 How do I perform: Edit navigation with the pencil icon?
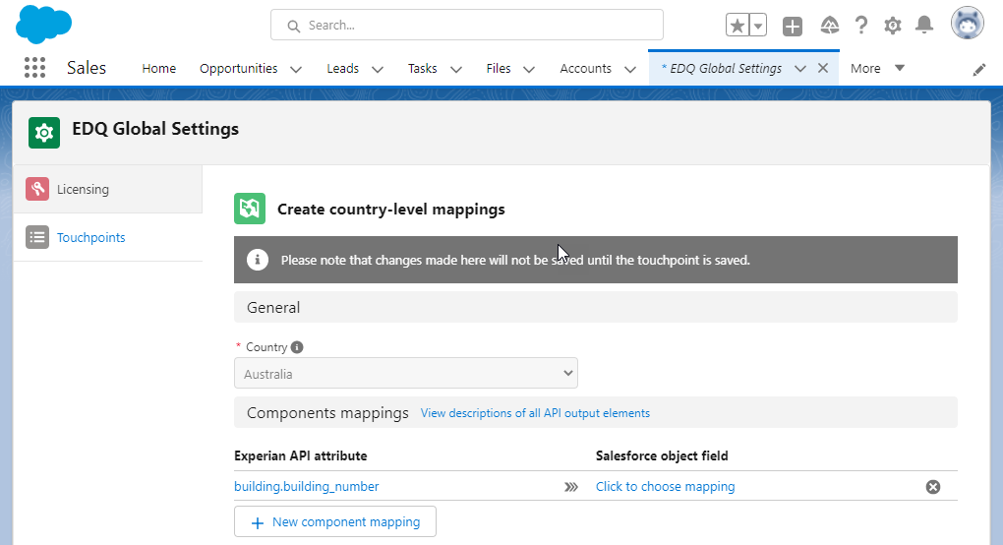click(978, 70)
